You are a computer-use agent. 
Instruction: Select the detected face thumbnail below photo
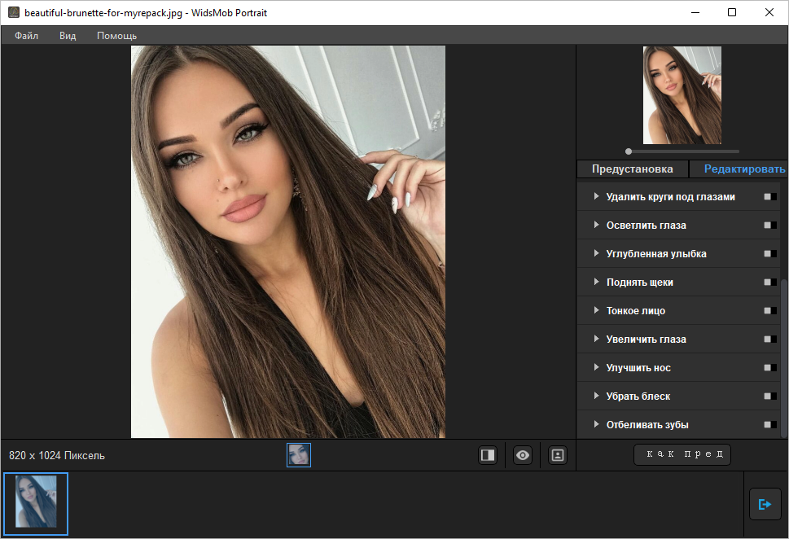pyautogui.click(x=299, y=455)
